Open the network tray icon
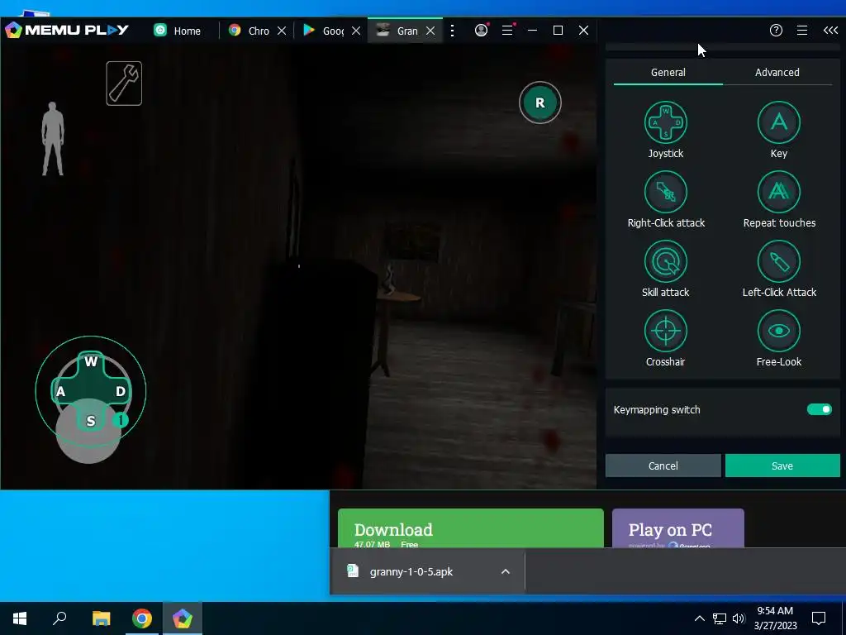The image size is (846, 635). (720, 618)
